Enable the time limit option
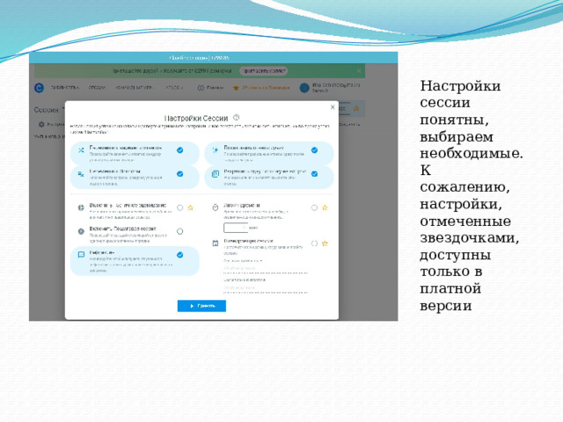 [x=314, y=207]
